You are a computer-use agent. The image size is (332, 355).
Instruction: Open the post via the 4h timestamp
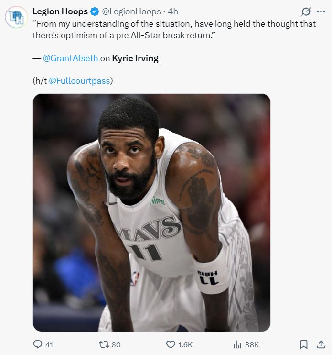[173, 11]
